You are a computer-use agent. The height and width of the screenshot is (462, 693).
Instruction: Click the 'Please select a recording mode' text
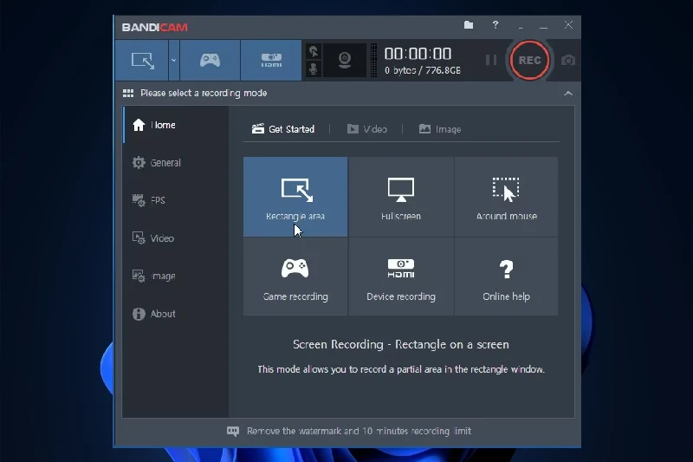point(204,93)
